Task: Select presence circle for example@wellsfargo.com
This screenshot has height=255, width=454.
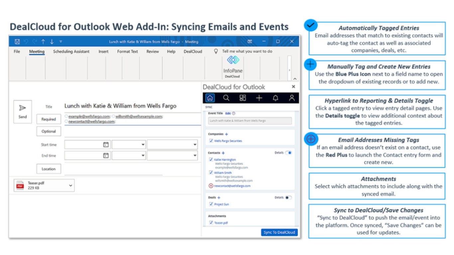Action: click(x=66, y=116)
